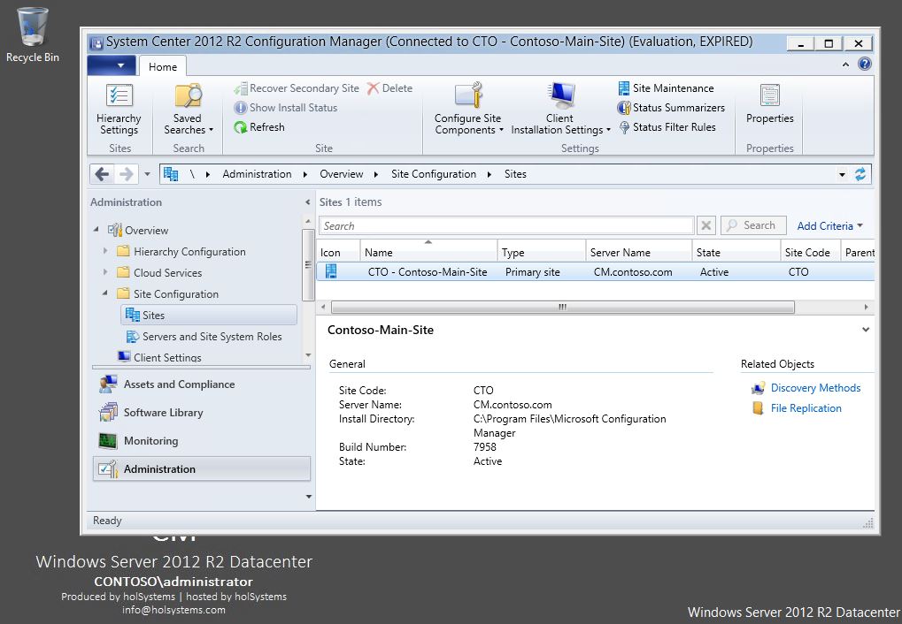Open navigation pane options arrow

point(309,497)
